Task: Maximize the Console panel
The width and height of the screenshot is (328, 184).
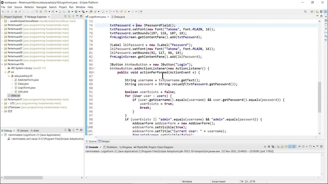Action: click(321, 147)
